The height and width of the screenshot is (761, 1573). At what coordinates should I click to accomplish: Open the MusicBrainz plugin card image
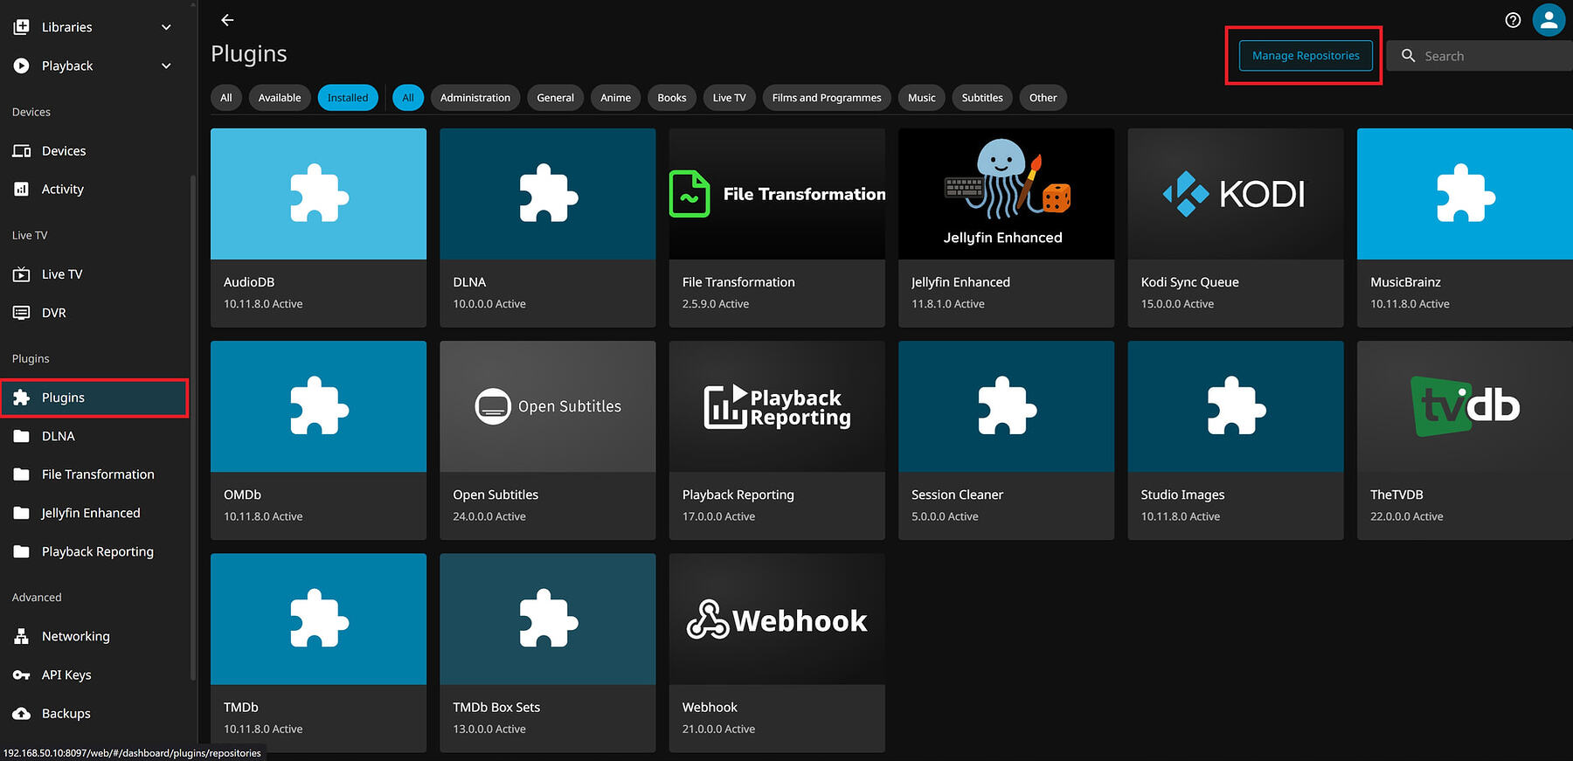pos(1465,194)
